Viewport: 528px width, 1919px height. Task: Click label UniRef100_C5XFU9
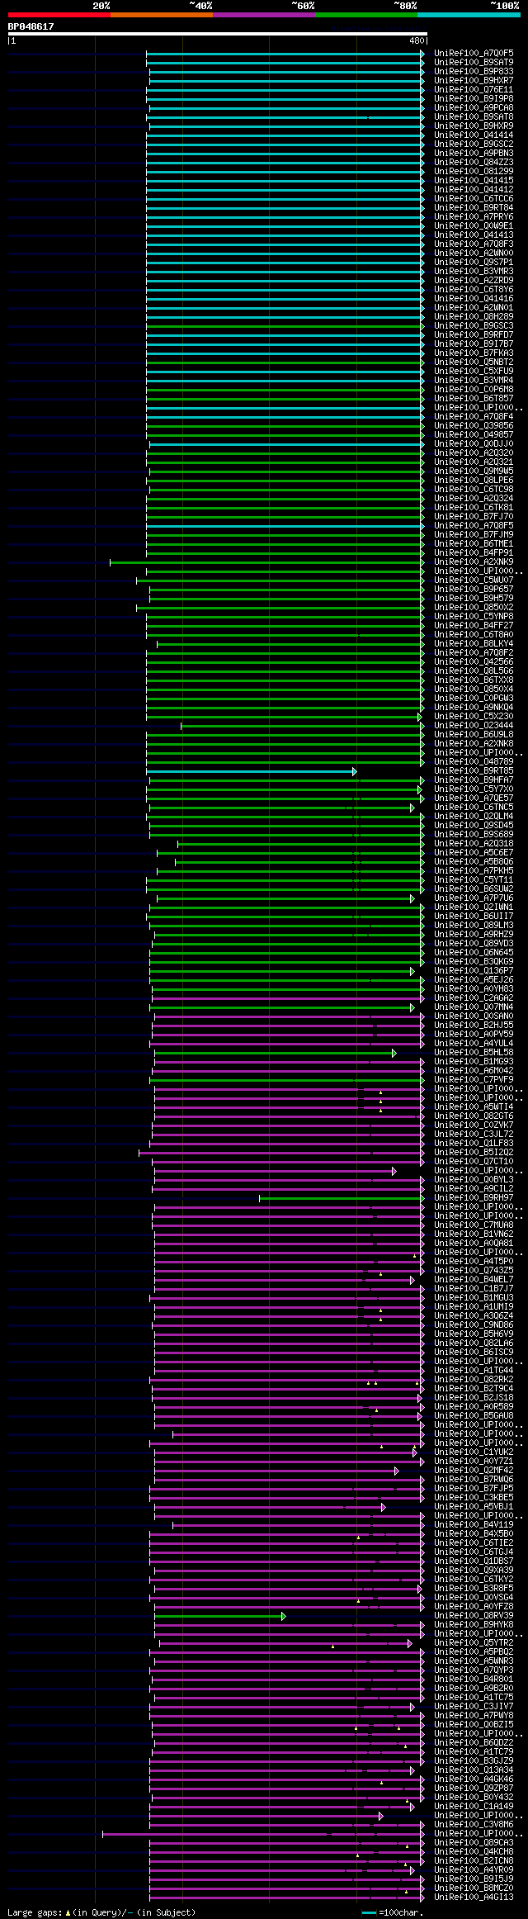474,372
